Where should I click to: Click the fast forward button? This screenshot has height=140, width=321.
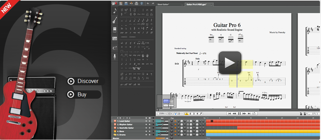coord(244,113)
